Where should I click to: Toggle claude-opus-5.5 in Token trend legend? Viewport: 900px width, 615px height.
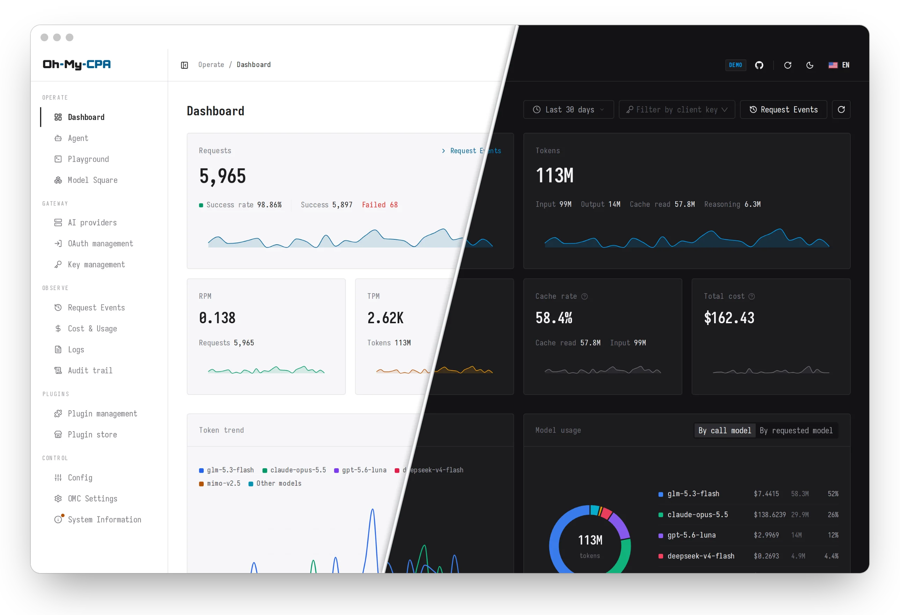pos(294,470)
